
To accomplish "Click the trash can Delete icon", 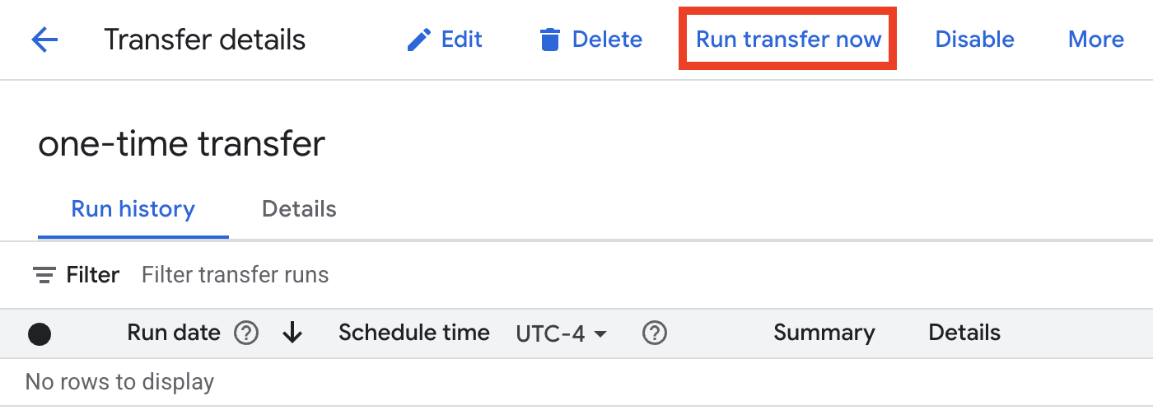I will (x=549, y=40).
